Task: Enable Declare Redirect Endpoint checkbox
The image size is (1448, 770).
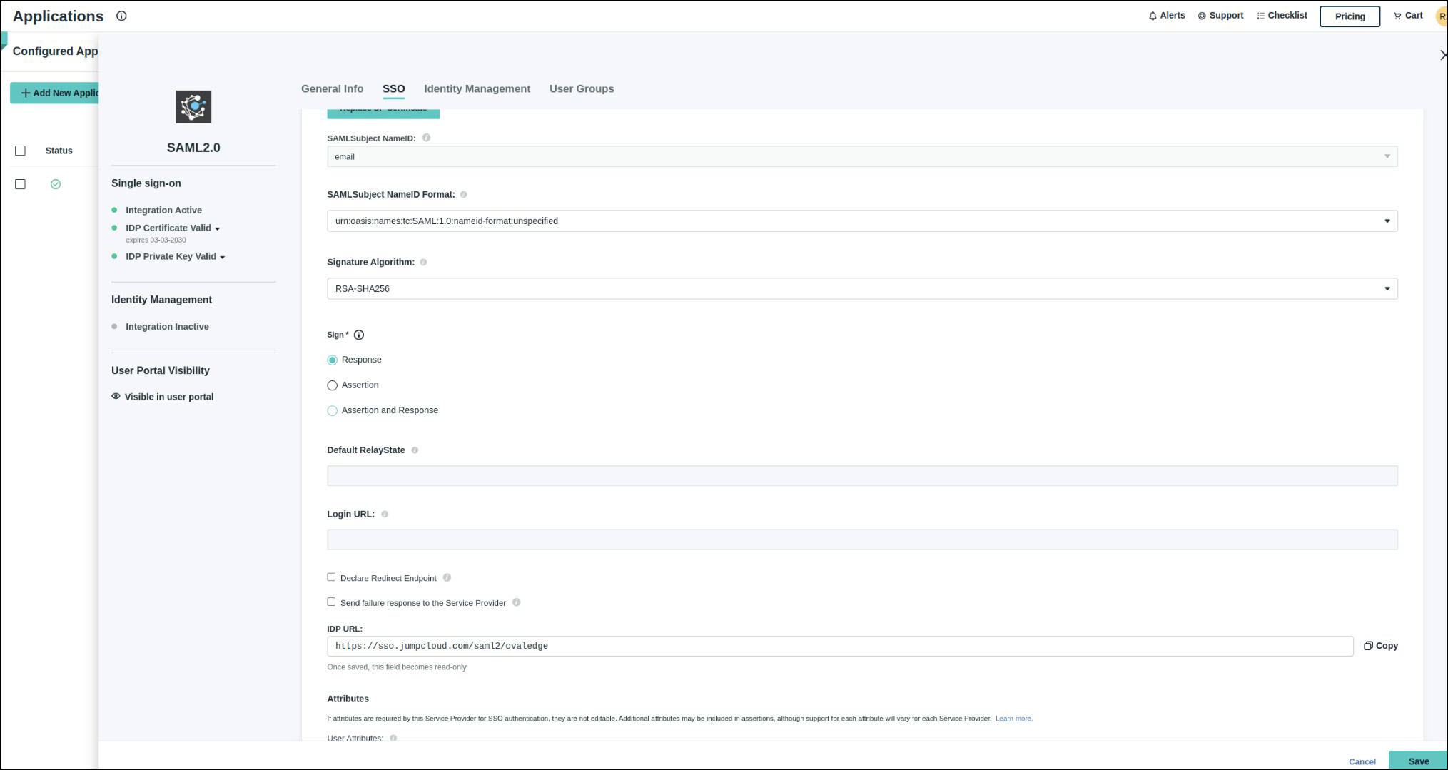Action: [331, 577]
